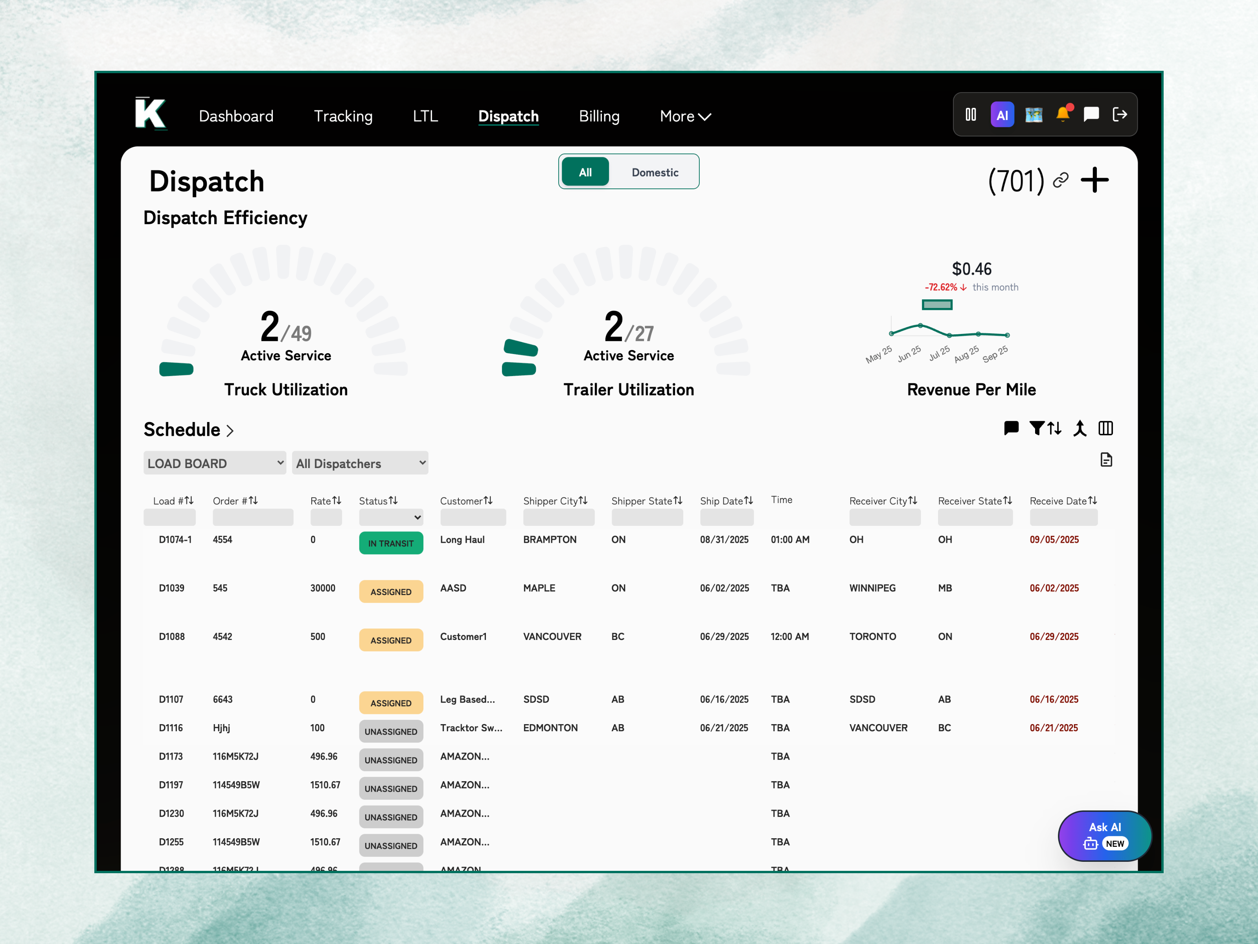The image size is (1258, 944).
Task: Open the Schedule link
Action: click(188, 430)
